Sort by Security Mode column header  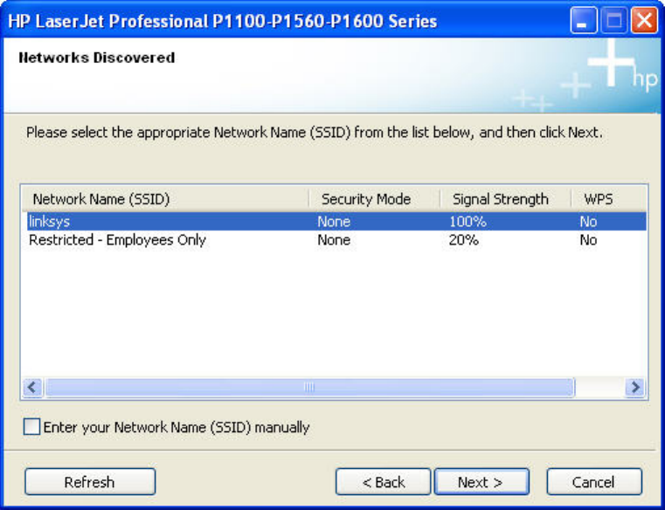[x=375, y=199]
